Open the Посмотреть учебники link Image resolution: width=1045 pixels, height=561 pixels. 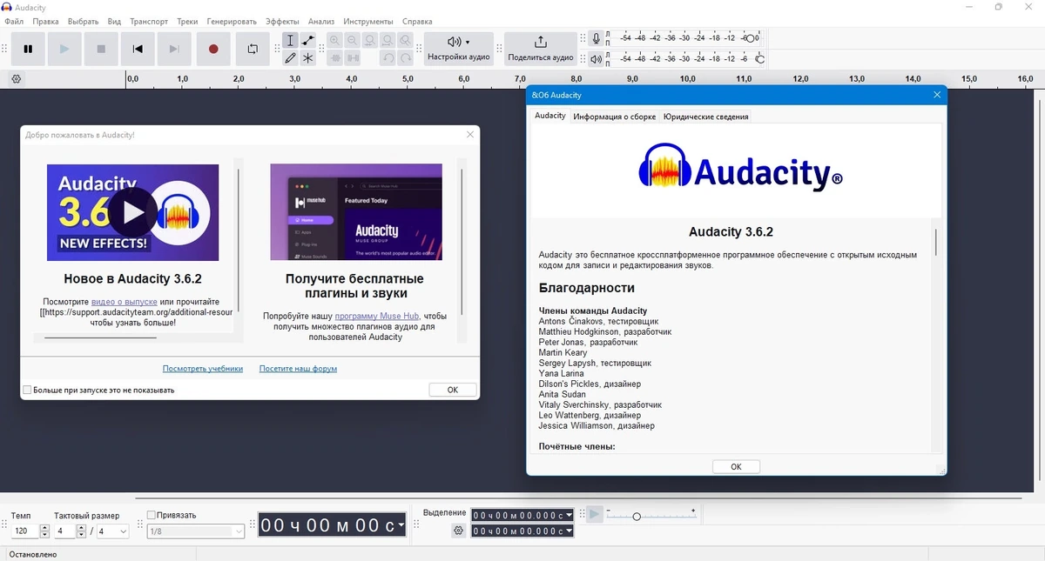[x=203, y=369]
